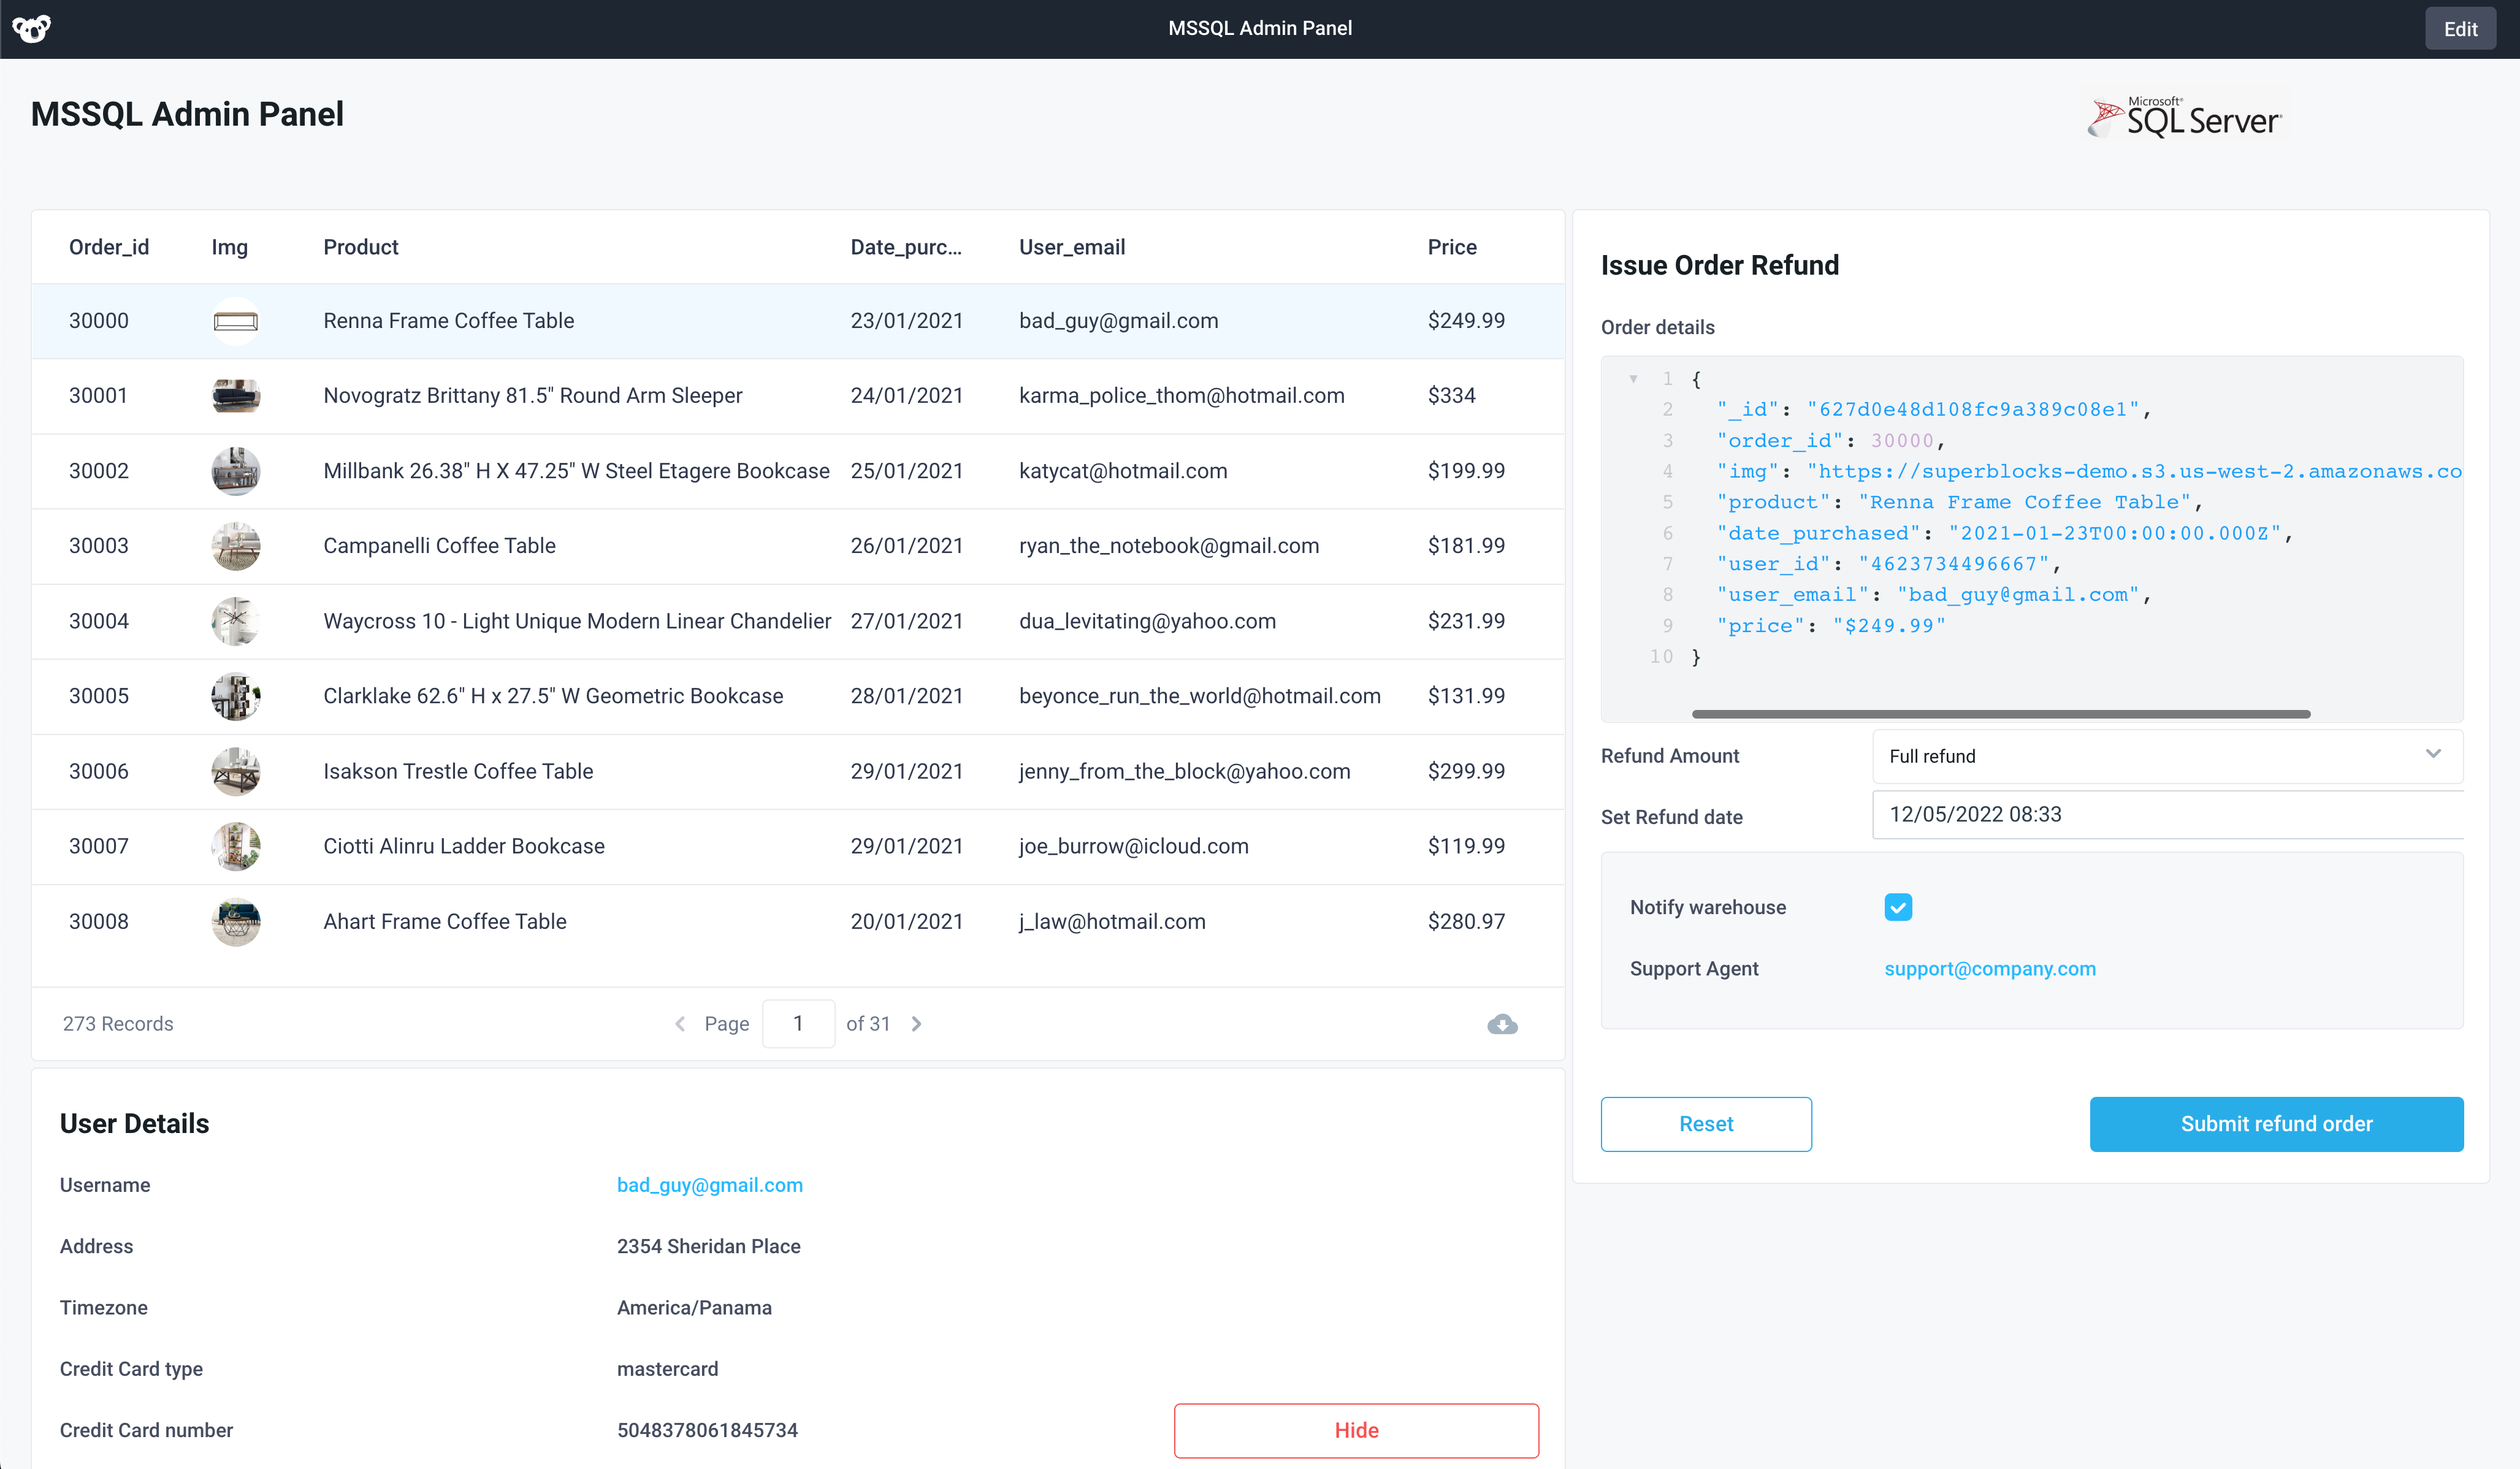This screenshot has height=1469, width=2520.
Task: Click the JSON viewer horizontal scrollbar
Action: (2000, 714)
